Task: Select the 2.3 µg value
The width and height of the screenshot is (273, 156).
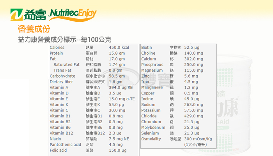Action: coord(115,133)
